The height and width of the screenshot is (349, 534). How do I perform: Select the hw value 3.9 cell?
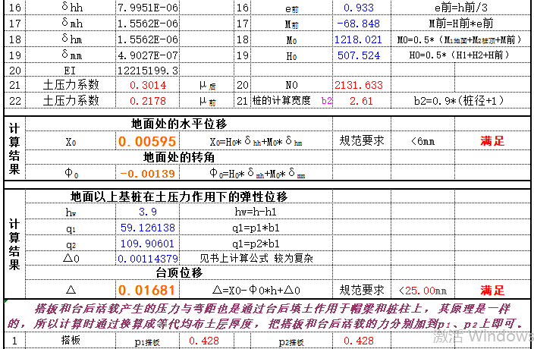coord(147,212)
